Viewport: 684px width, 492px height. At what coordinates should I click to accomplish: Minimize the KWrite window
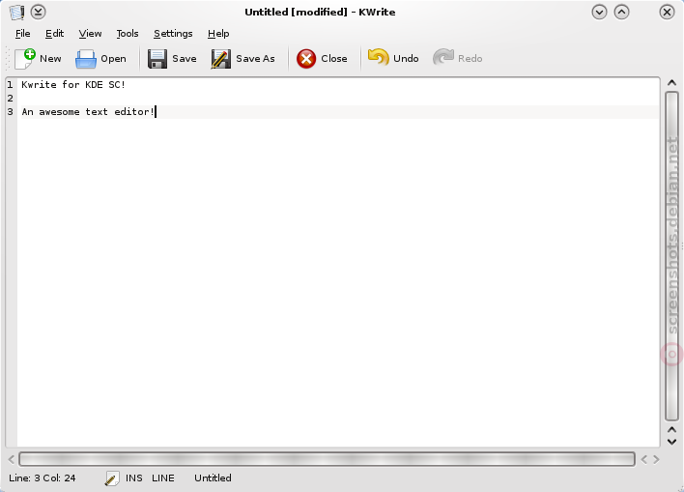click(599, 12)
